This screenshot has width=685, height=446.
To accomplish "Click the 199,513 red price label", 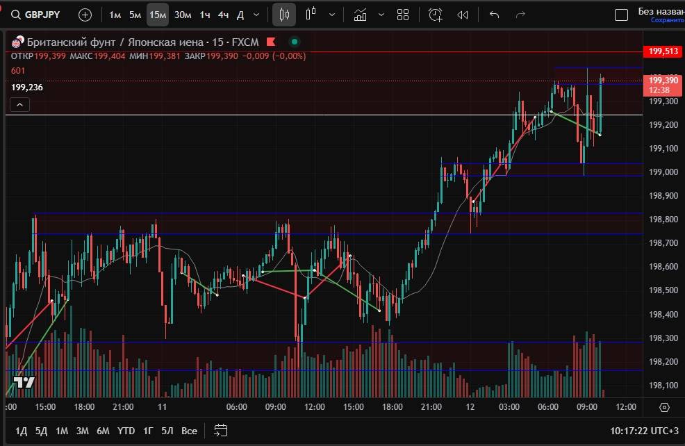I will (663, 51).
